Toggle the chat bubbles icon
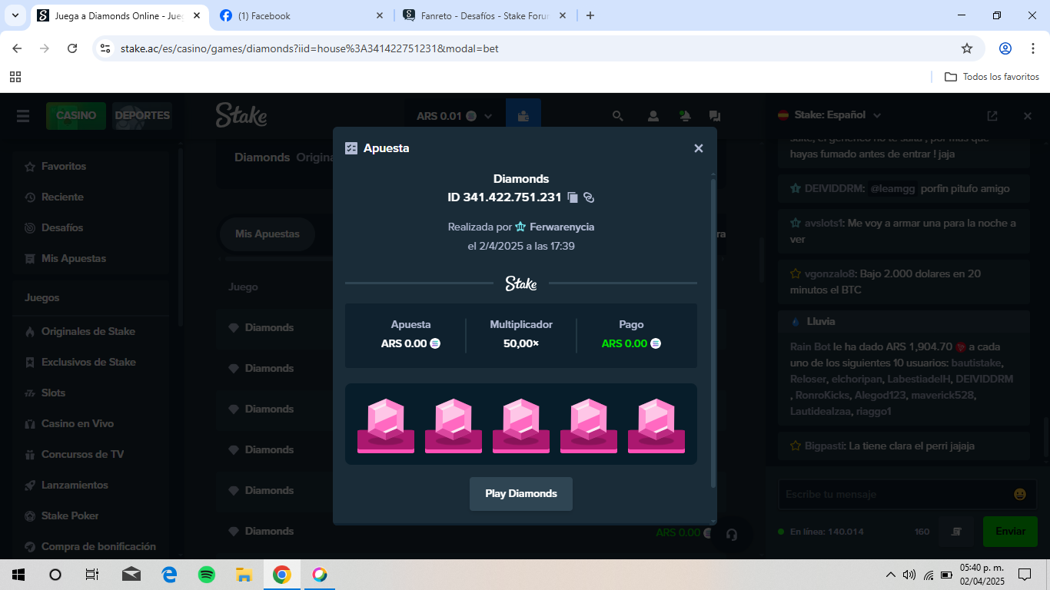The image size is (1050, 590). (715, 116)
